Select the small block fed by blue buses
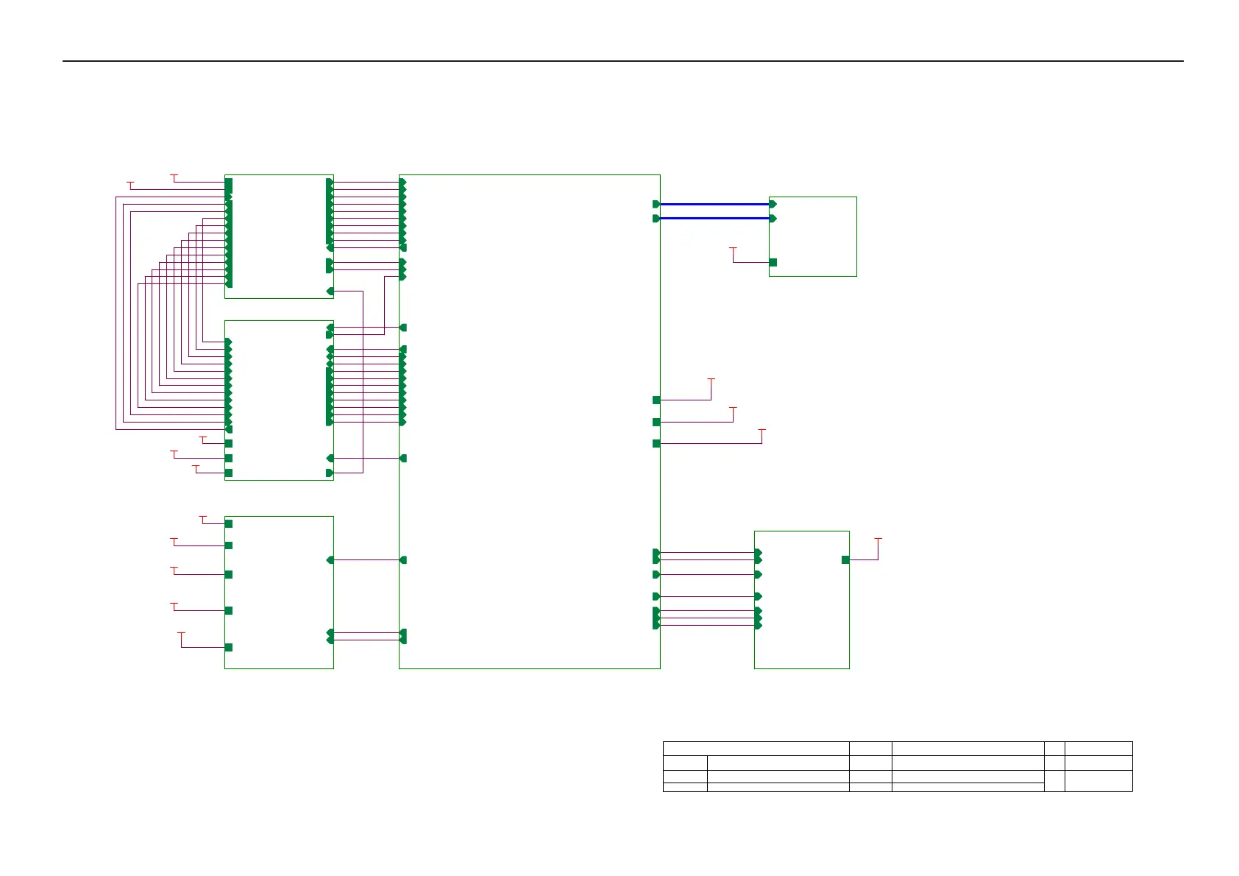Screen dimensions: 1239x876 point(812,236)
